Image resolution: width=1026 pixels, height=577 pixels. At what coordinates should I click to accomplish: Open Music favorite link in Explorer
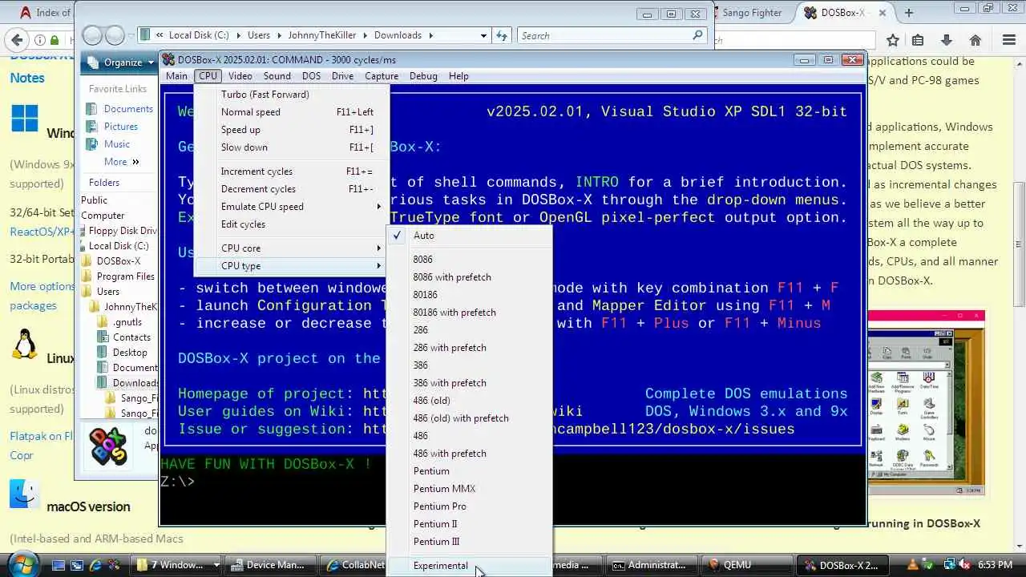108,144
